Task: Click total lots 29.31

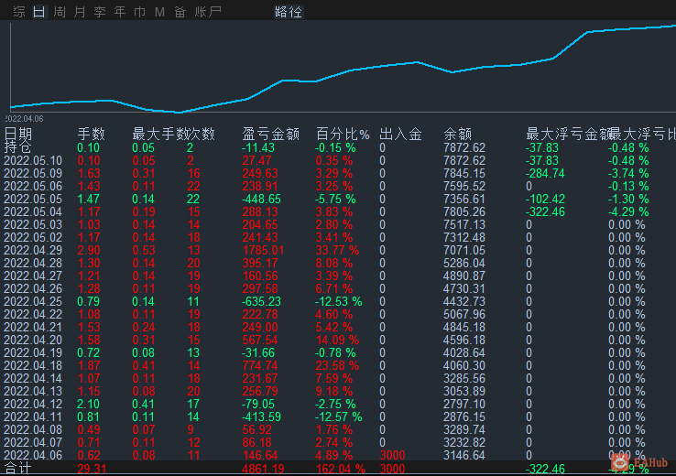Action: 92,469
